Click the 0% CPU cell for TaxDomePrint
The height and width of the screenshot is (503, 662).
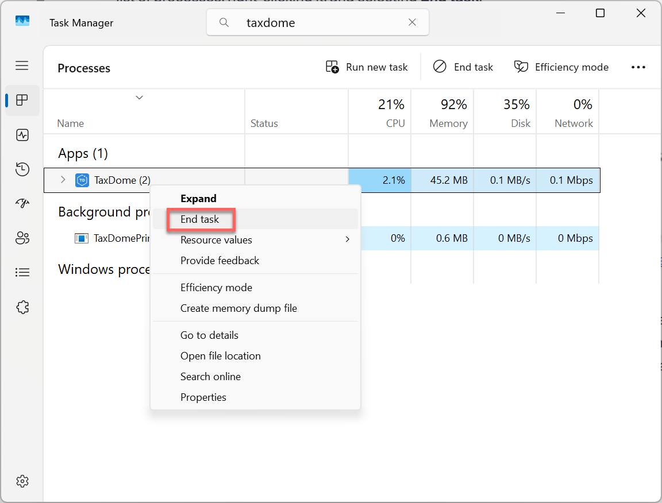pos(386,238)
